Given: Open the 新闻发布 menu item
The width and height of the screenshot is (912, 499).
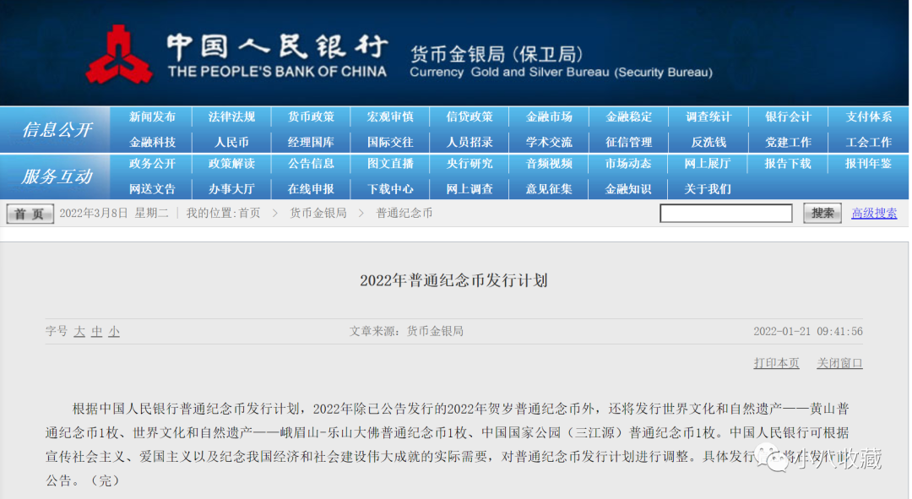Looking at the screenshot, I should (x=152, y=117).
